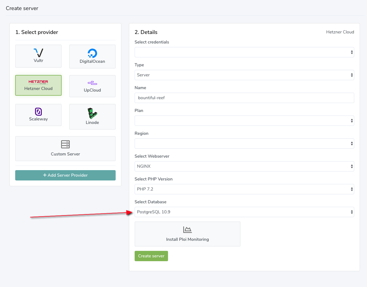
Task: Click the Select credentials label
Action: (x=152, y=42)
